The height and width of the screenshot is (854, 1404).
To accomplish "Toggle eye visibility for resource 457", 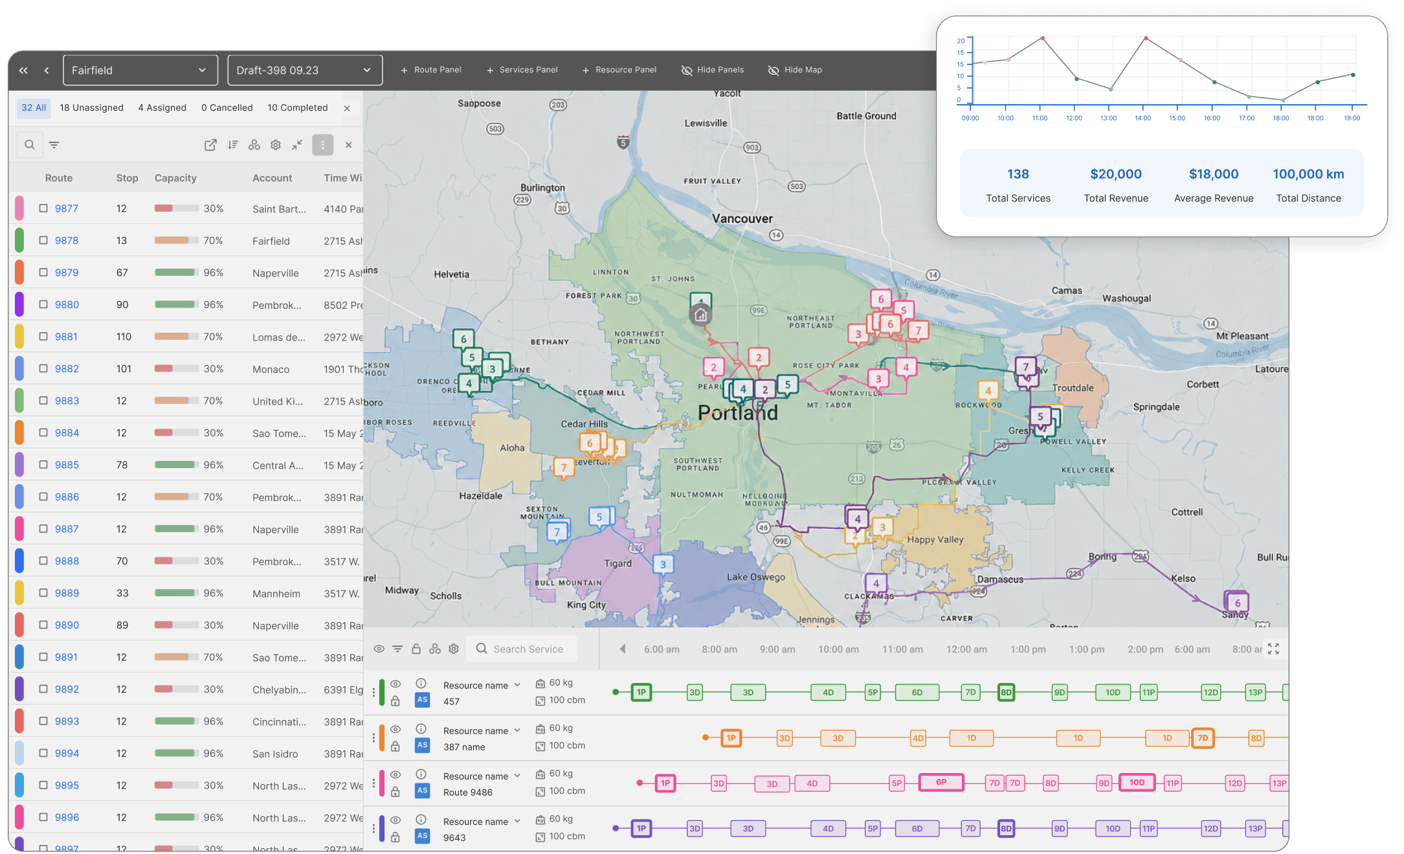I will pyautogui.click(x=396, y=684).
